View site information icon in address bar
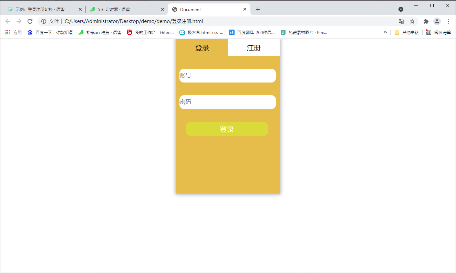Image resolution: width=456 pixels, height=273 pixels. [x=44, y=21]
